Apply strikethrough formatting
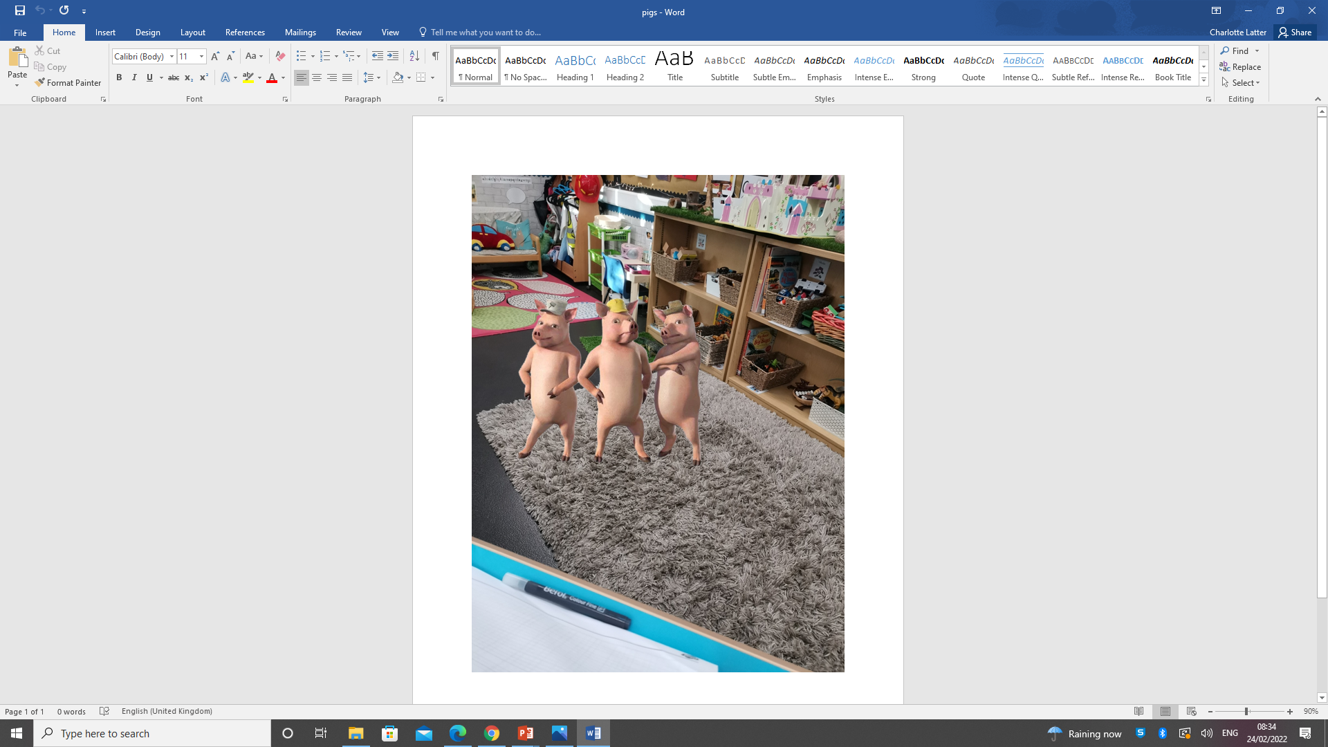The image size is (1328, 747). point(174,77)
